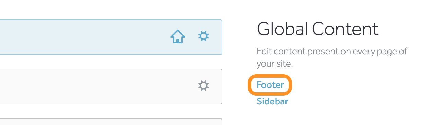444x125 pixels.
Task: Click the home icon in the blue row
Action: point(178,36)
